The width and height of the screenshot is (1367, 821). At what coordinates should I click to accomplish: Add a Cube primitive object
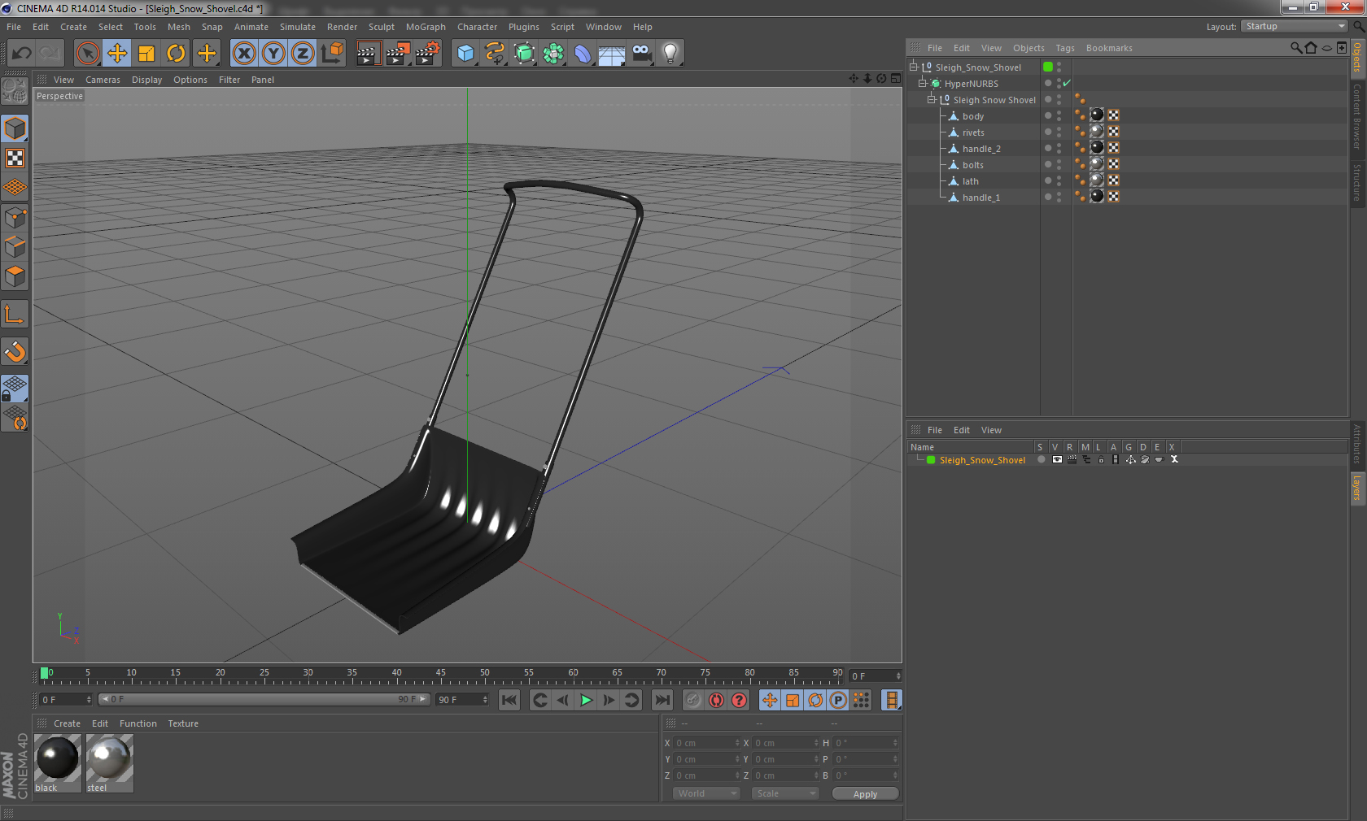pyautogui.click(x=465, y=54)
